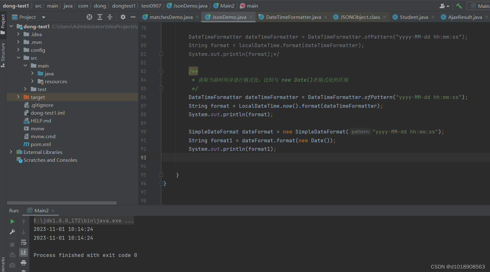This screenshot has height=272, width=490.
Task: Click the down arrow in console toolbar
Action: pos(24,232)
